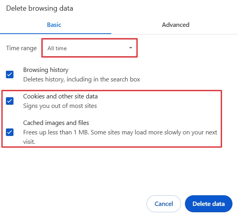Screen dimensions: 238x217
Task: Switch to the Basic tab
Action: (x=54, y=25)
